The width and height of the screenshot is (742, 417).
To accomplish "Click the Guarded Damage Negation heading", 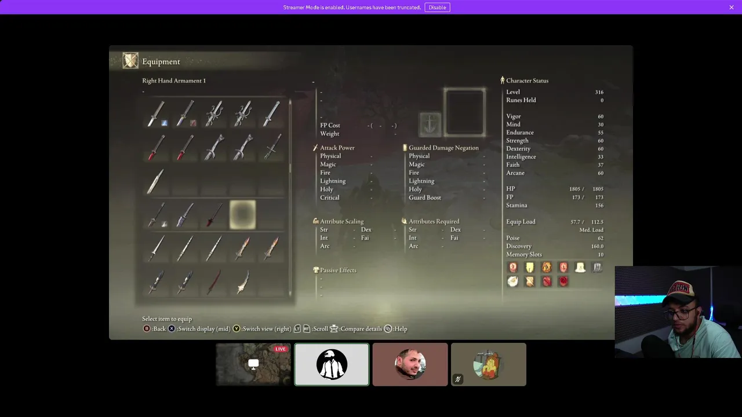I will coord(443,148).
